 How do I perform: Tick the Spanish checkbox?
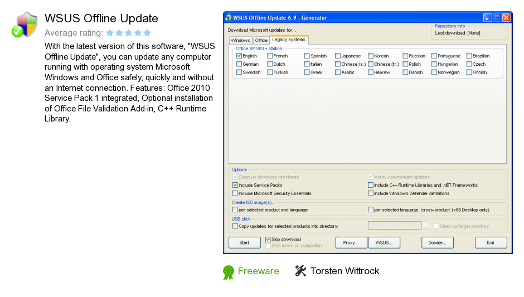[307, 56]
